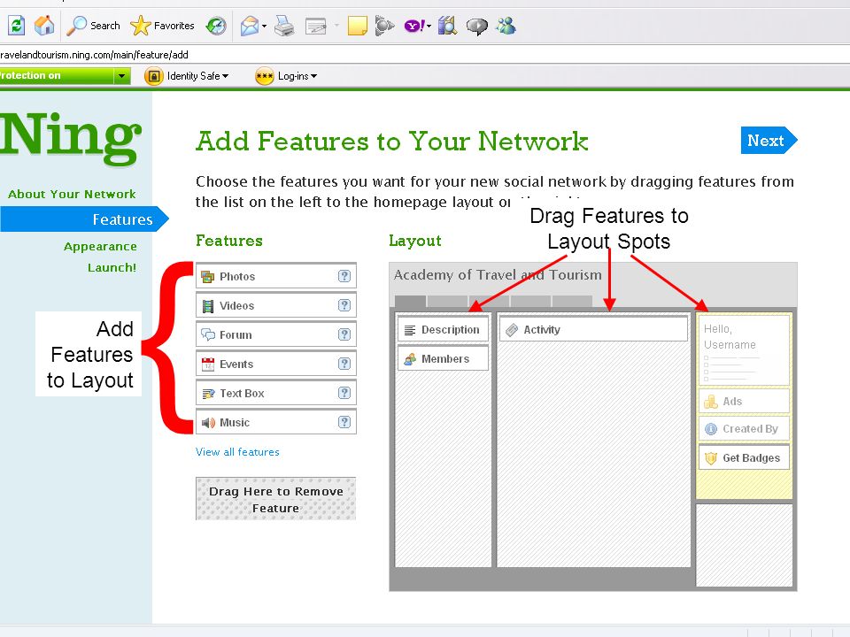The width and height of the screenshot is (850, 637).
Task: Select the Events feature item
Action: (276, 364)
